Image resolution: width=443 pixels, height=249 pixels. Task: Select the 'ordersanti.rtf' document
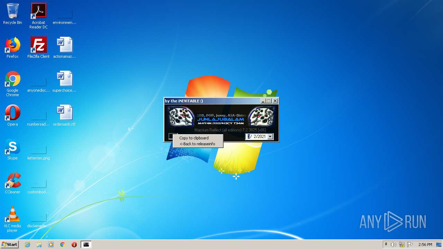click(64, 116)
